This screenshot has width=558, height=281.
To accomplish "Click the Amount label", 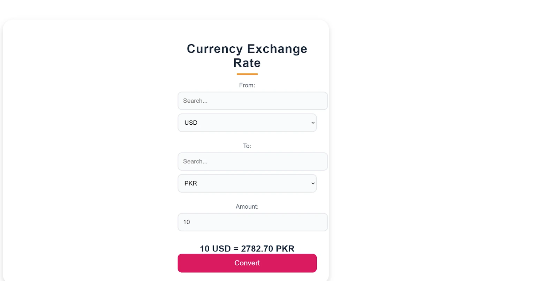I will [x=247, y=206].
